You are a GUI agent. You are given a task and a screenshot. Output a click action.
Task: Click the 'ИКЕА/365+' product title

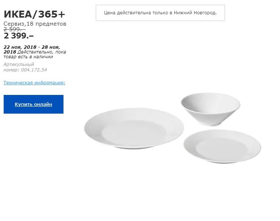(x=34, y=14)
